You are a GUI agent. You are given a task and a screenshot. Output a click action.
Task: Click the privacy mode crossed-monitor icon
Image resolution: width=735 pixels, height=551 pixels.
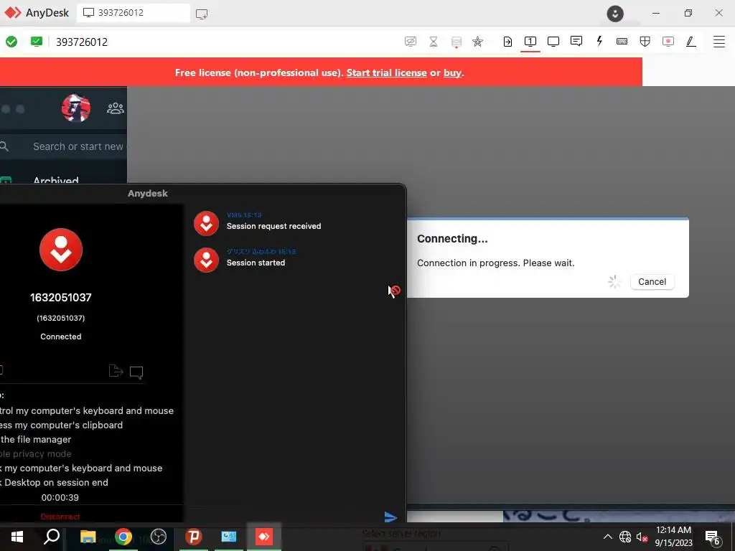click(410, 42)
